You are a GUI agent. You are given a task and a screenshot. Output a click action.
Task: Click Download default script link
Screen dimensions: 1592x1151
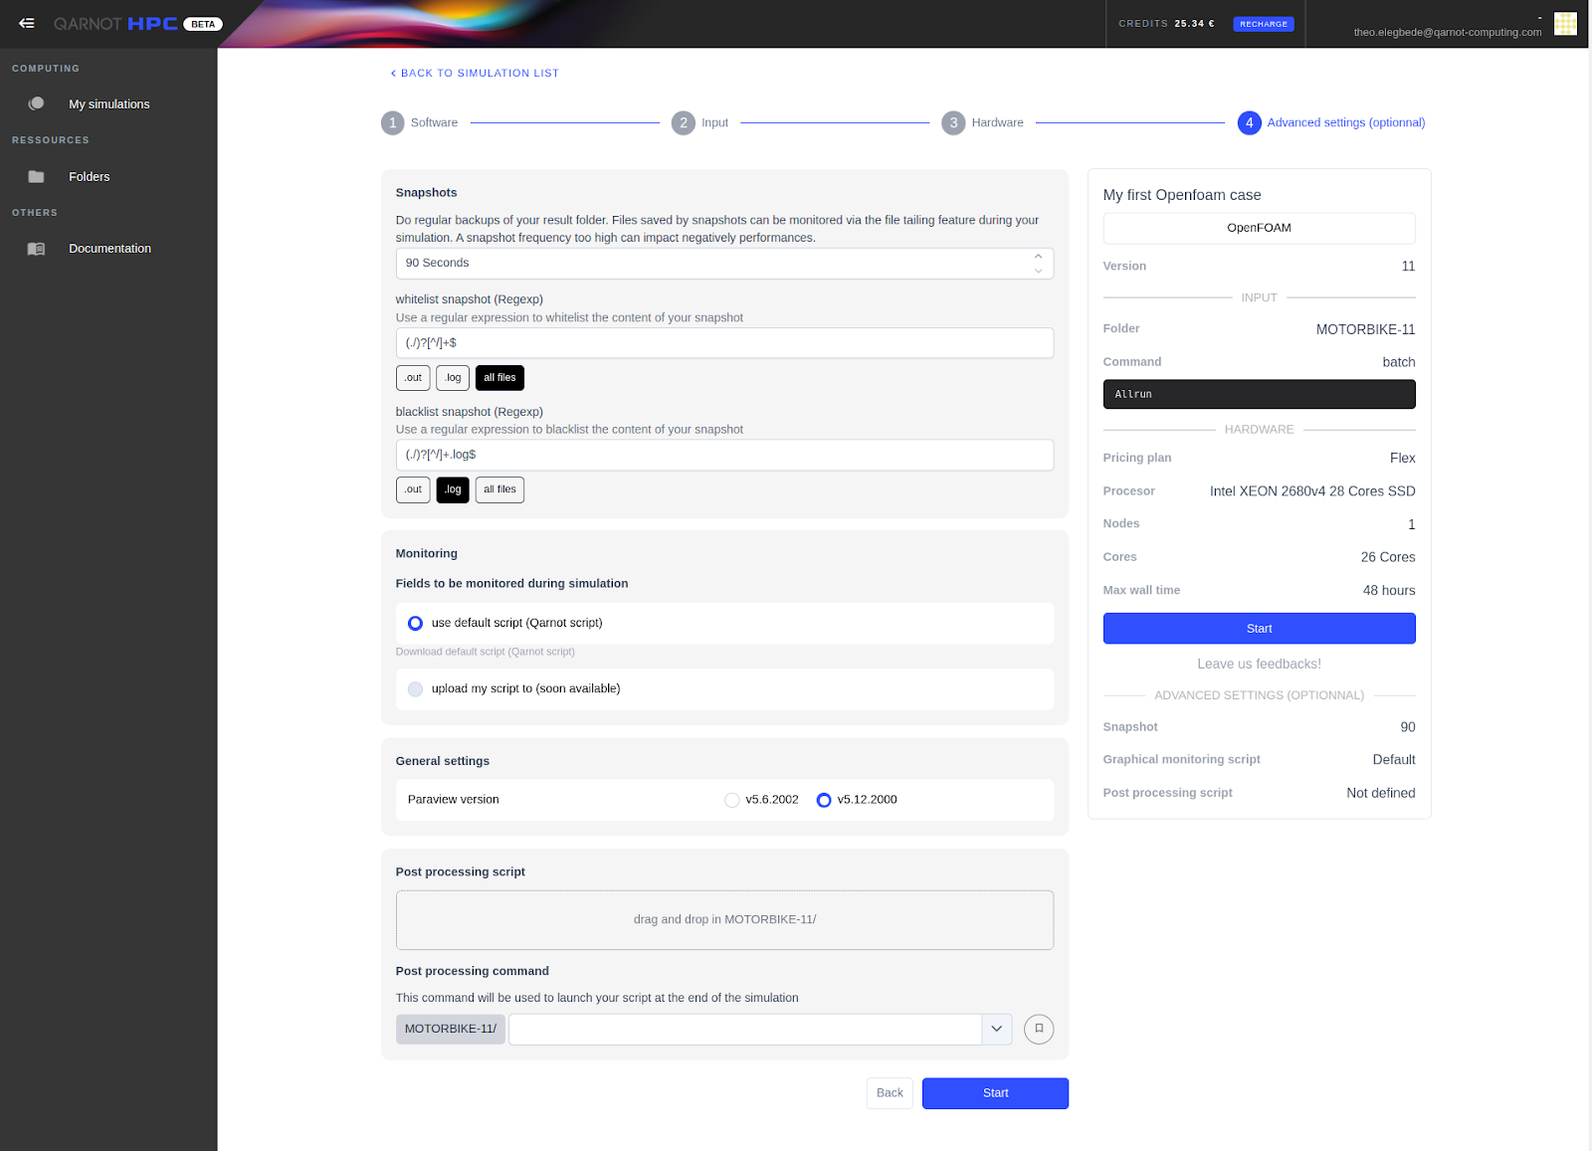[x=486, y=652]
